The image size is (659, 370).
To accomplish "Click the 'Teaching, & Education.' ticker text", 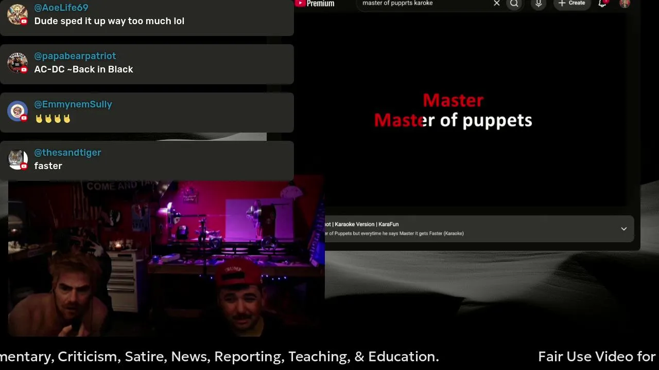I will point(363,357).
